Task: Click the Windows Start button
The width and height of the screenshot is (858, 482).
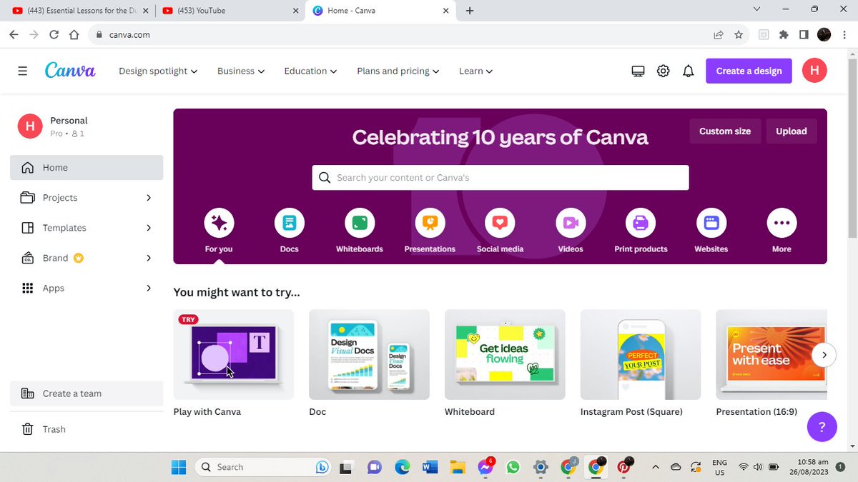Action: [178, 467]
